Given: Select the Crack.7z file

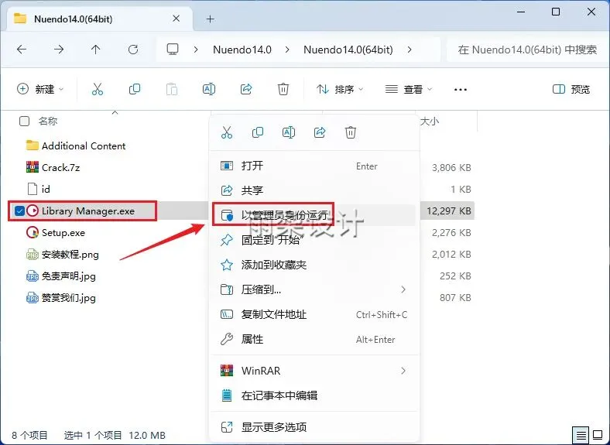Looking at the screenshot, I should (x=60, y=168).
